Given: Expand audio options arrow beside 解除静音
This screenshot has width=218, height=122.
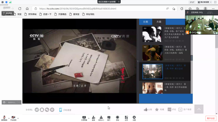Looking at the screenshot, I should [x=9, y=118].
